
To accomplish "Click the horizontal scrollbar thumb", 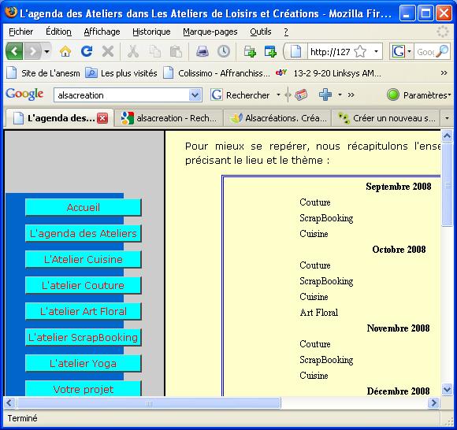I will click(x=149, y=403).
